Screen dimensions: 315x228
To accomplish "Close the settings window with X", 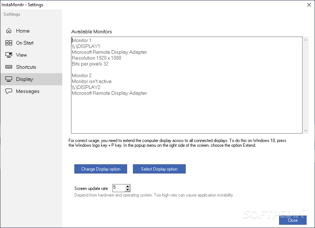I will 309,5.
